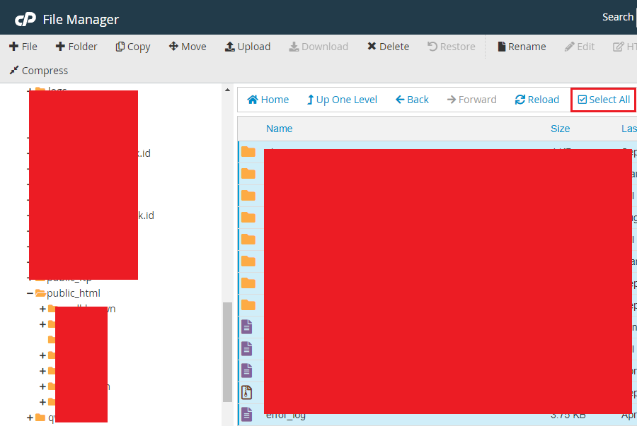Open the Upload tool
Image resolution: width=637 pixels, height=426 pixels.
click(247, 47)
